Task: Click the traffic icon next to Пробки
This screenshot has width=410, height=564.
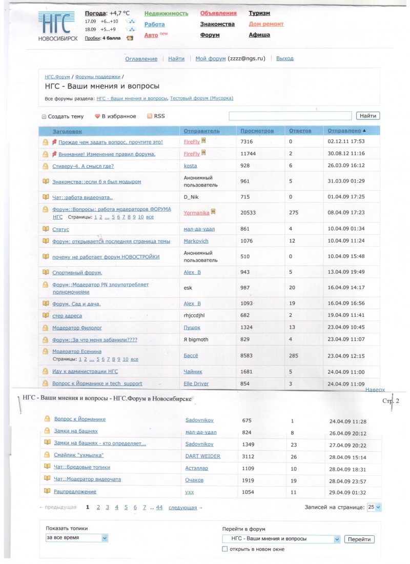Action: coord(130,38)
